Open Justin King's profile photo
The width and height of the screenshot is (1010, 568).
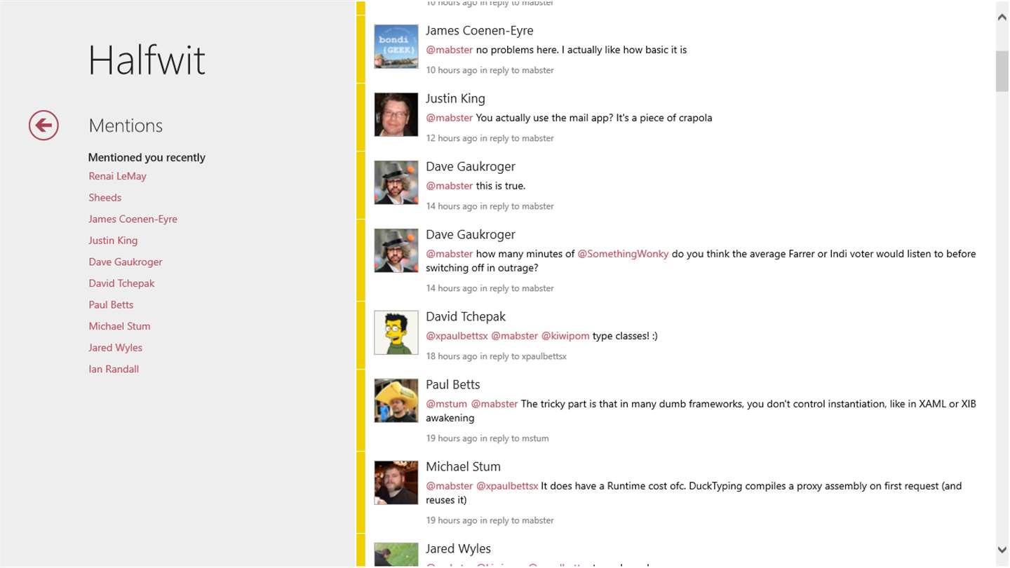[396, 114]
